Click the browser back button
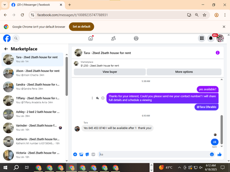 coord(6,15)
